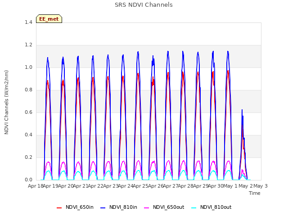Click the Apr 21 x-axis label
The image size is (288, 216).
81,186
